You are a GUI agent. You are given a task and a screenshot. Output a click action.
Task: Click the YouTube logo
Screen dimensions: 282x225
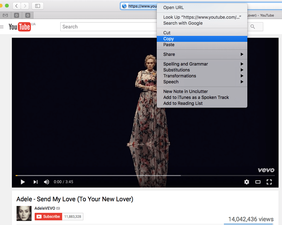tap(20, 27)
